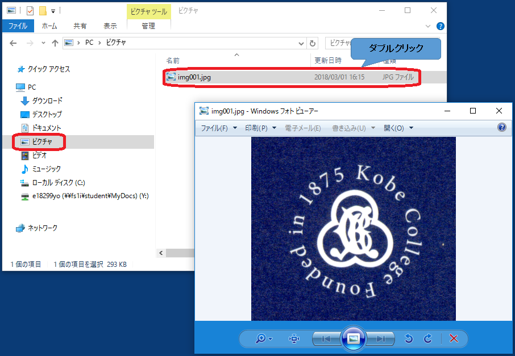This screenshot has width=515, height=356.
Task: Open the ファイル tab in Explorer
Action: tap(18, 26)
